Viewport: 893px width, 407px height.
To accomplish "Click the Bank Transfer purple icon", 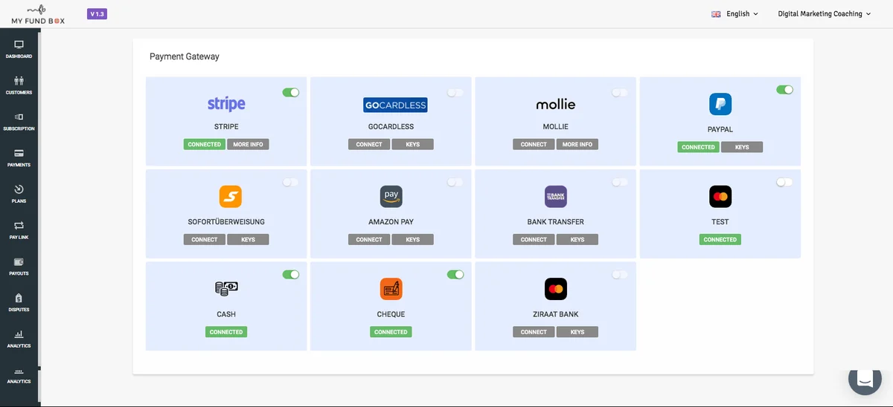I will tap(555, 197).
